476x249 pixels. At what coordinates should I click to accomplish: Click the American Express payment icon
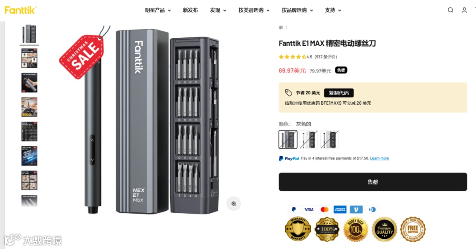(340, 209)
